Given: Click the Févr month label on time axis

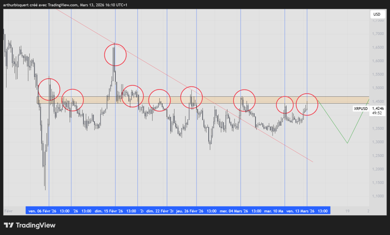Looking at the screenshot, I should click(x=8, y=210).
